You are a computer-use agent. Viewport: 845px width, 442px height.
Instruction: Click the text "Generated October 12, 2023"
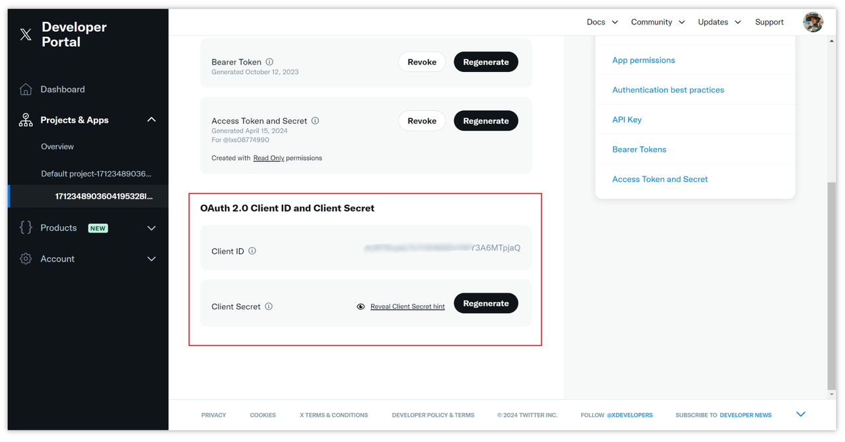click(x=255, y=72)
